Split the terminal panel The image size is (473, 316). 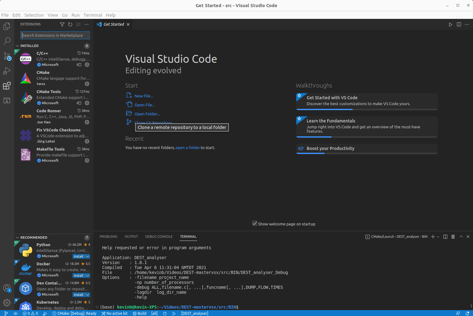(x=445, y=237)
